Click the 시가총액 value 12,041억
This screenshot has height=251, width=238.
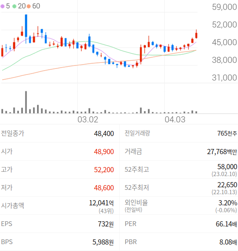click(x=101, y=203)
